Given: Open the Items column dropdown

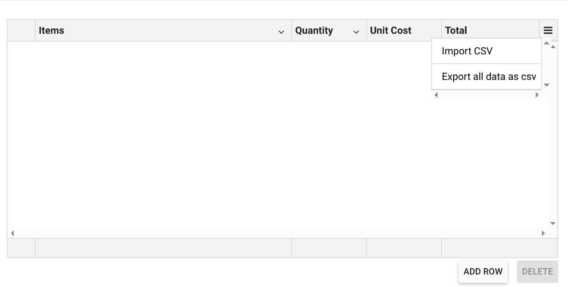Looking at the screenshot, I should pos(281,32).
